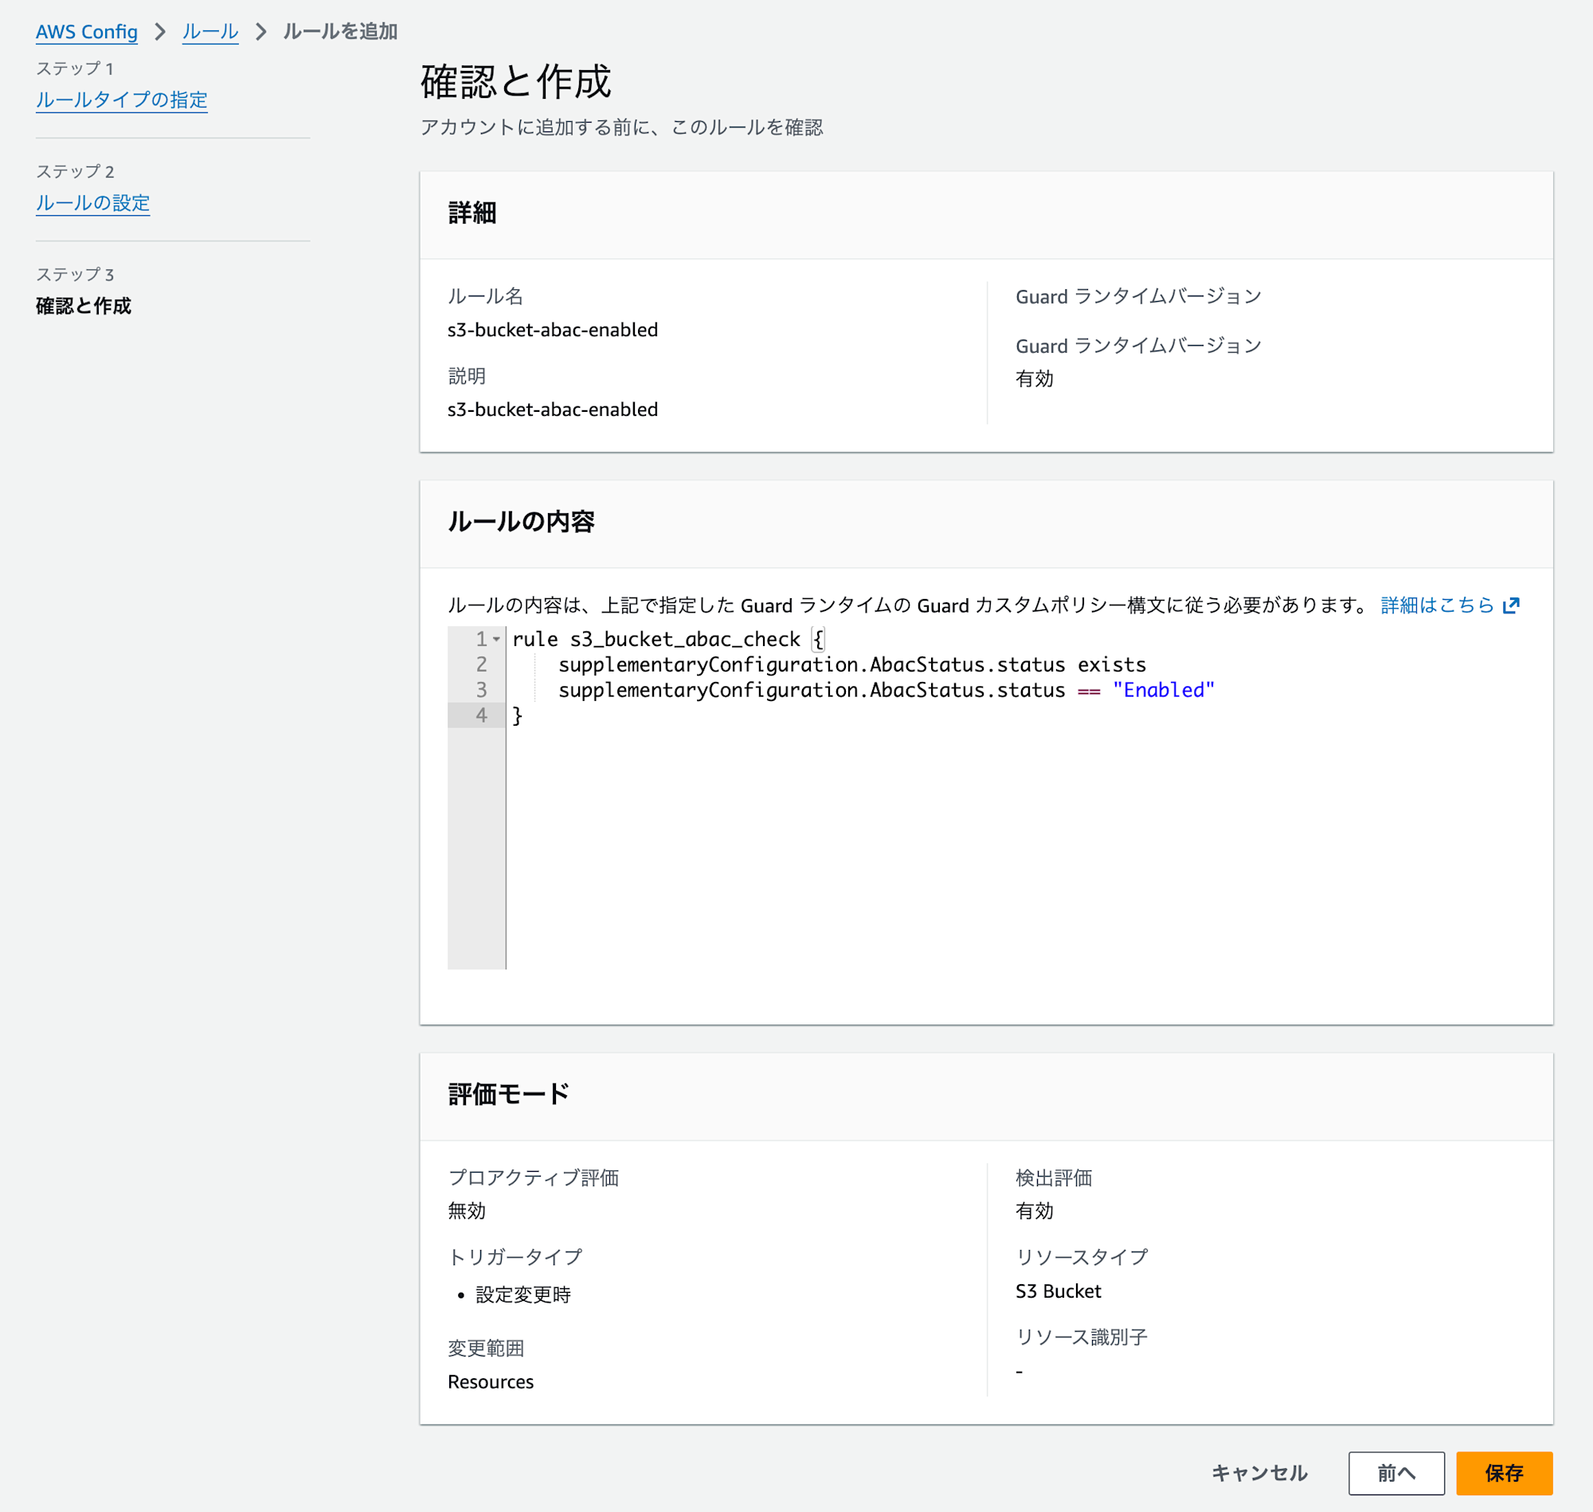Viewport: 1593px width, 1512px height.
Task: Return to step 2 ルールの設定
Action: coord(92,203)
